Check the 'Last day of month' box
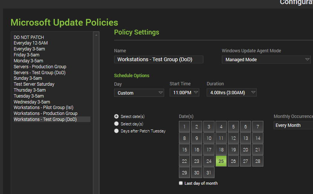The image size is (313, 194). [181, 183]
